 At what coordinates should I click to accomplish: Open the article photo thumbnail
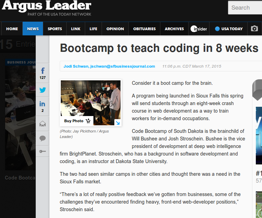91,103
